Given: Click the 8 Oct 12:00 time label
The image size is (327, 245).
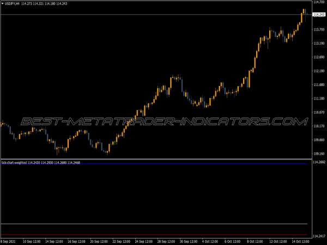Looking at the screenshot, I should click(x=255, y=242).
